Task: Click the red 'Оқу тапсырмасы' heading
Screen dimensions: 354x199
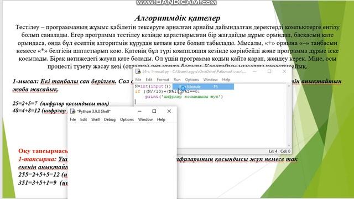Action: pos(43,151)
